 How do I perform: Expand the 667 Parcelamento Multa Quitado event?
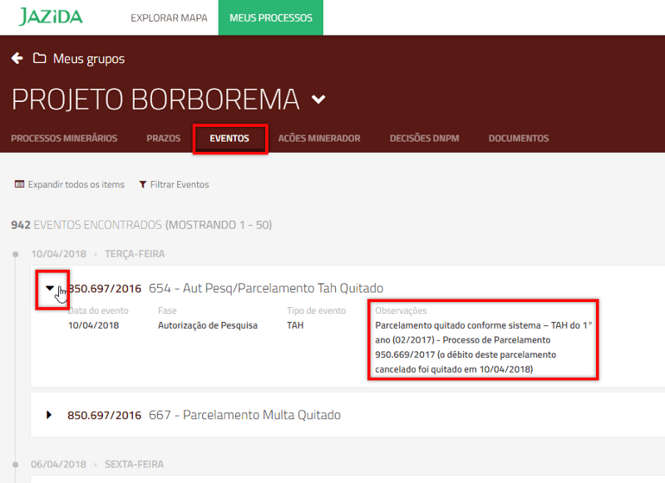(x=49, y=414)
